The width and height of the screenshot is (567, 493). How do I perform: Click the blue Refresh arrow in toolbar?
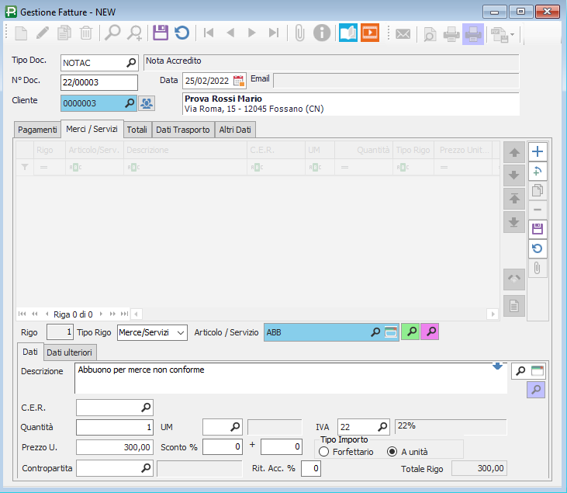182,33
